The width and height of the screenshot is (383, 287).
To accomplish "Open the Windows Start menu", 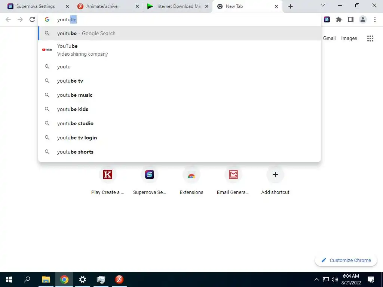I will (9, 280).
